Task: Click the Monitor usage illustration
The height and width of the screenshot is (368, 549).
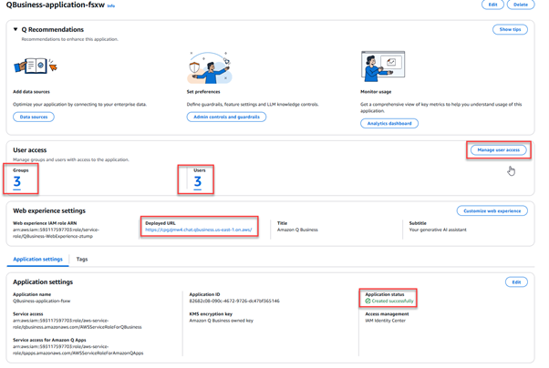Action: (383, 66)
